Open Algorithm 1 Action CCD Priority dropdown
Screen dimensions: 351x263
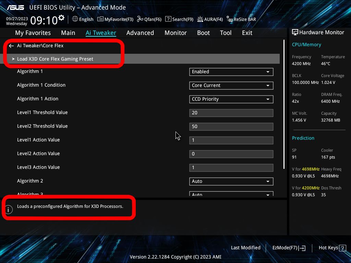231,99
